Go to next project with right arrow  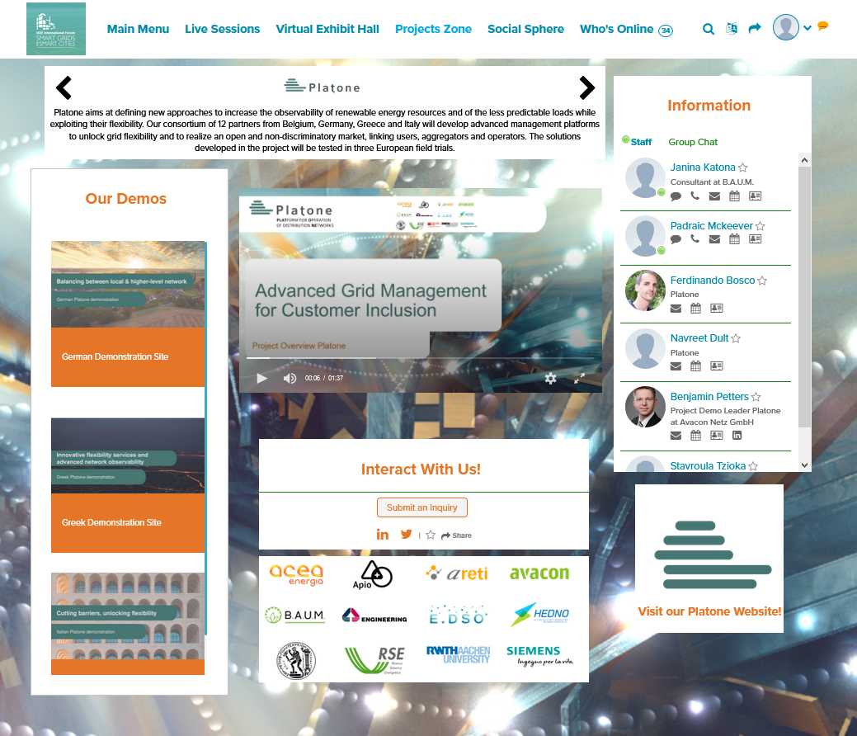coord(587,87)
